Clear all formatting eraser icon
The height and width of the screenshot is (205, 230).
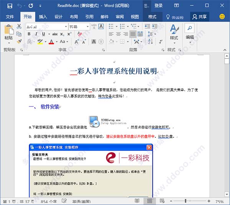pos(80,34)
